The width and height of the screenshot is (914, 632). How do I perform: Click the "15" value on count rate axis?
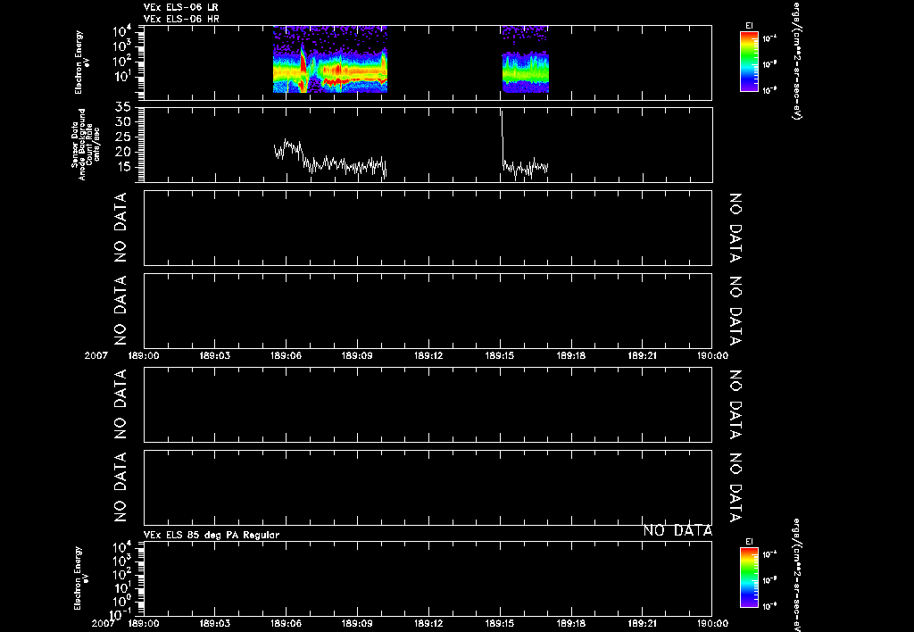(123, 167)
